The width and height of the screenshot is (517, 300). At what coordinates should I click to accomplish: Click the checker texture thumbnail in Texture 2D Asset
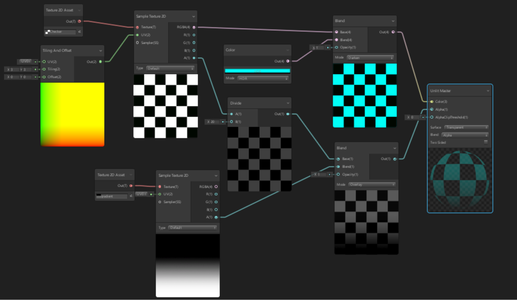(x=48, y=32)
